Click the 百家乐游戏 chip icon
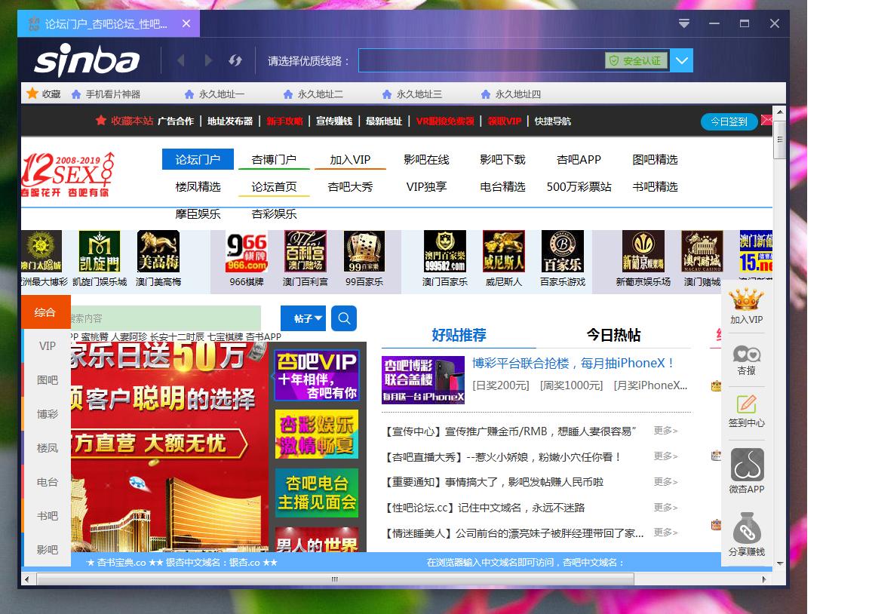869x614 pixels. coord(563,251)
